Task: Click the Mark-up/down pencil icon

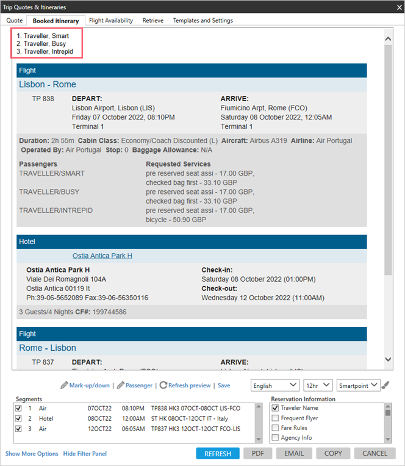Action: tap(64, 385)
